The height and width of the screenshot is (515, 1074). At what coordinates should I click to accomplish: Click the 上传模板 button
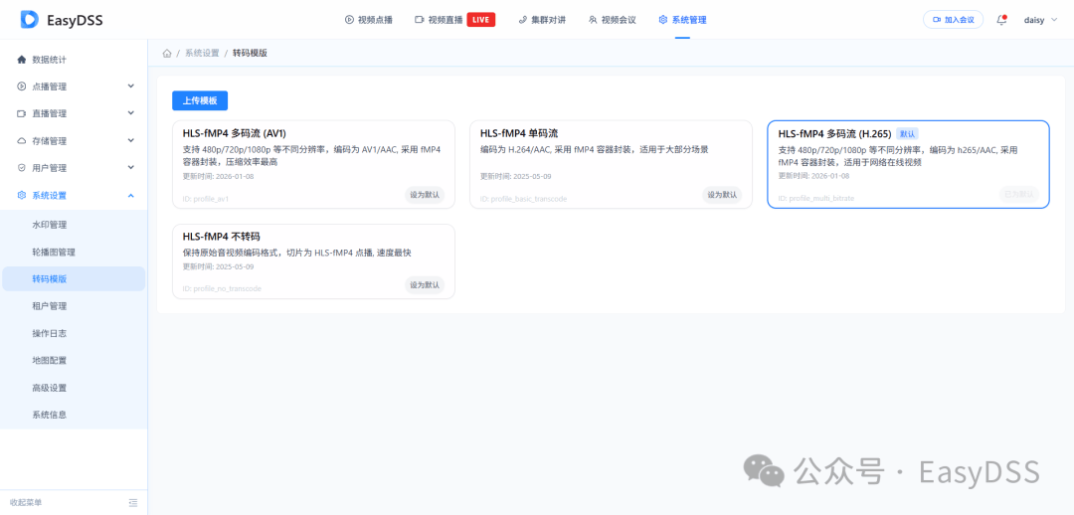point(199,100)
